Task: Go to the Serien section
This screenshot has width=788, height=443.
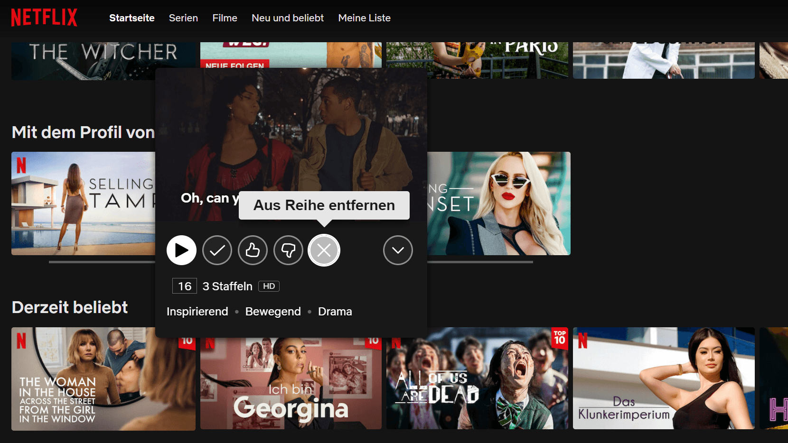Action: coord(183,18)
